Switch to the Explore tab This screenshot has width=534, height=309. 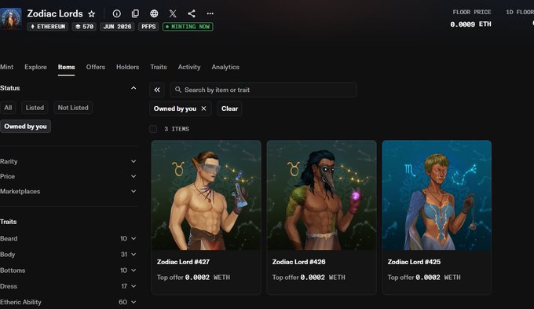[35, 67]
